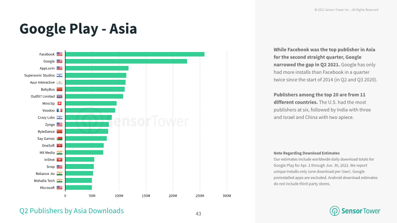
Task: Click page number 43
Action: click(x=198, y=214)
